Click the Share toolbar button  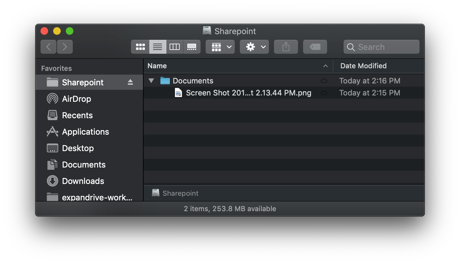point(286,47)
